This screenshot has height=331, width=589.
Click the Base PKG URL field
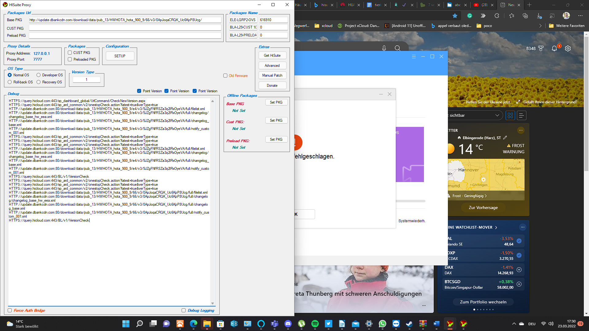point(125,20)
